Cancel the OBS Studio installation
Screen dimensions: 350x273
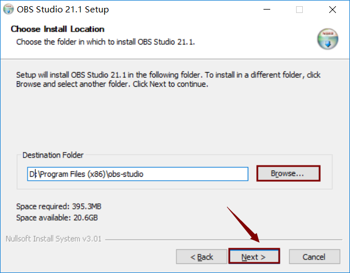coord(314,257)
